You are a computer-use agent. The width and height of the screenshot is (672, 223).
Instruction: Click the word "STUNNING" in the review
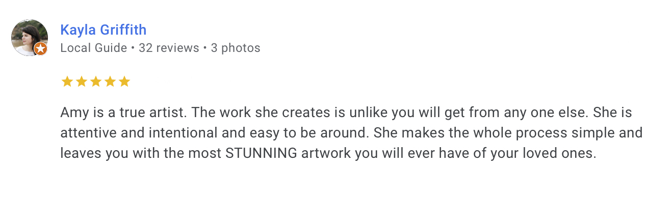261,154
